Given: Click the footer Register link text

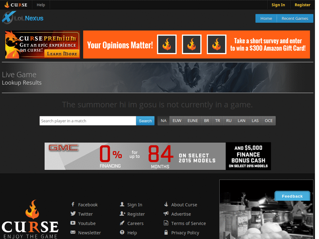Looking at the screenshot, I should pyautogui.click(x=136, y=214).
